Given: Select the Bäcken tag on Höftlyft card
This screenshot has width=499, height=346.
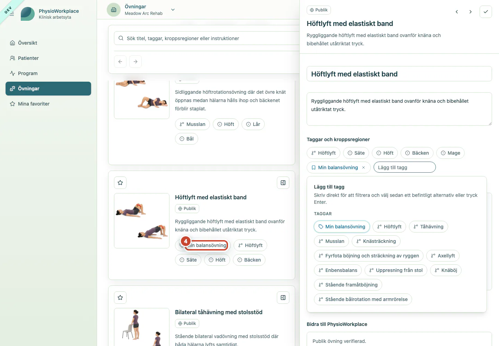Looking at the screenshot, I should click(249, 260).
